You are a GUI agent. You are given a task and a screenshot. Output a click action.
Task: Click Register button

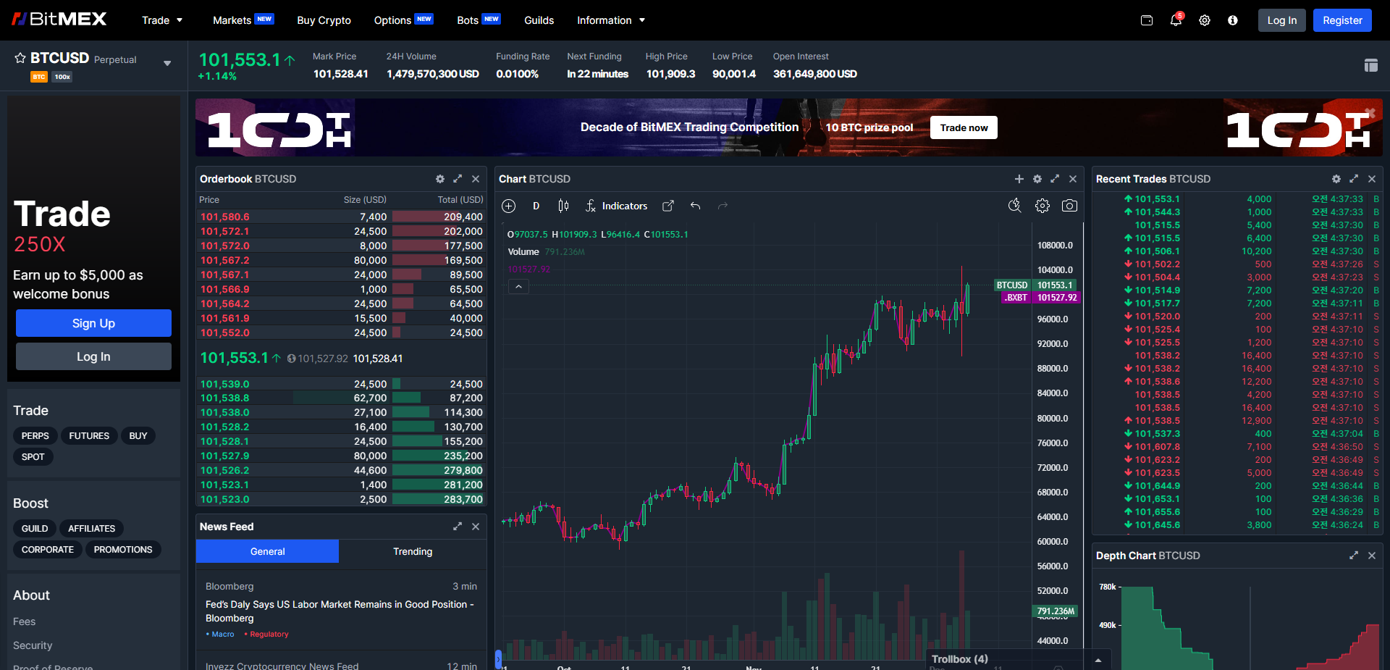1342,20
